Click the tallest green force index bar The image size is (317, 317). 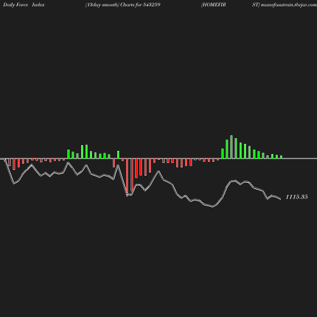click(x=231, y=147)
